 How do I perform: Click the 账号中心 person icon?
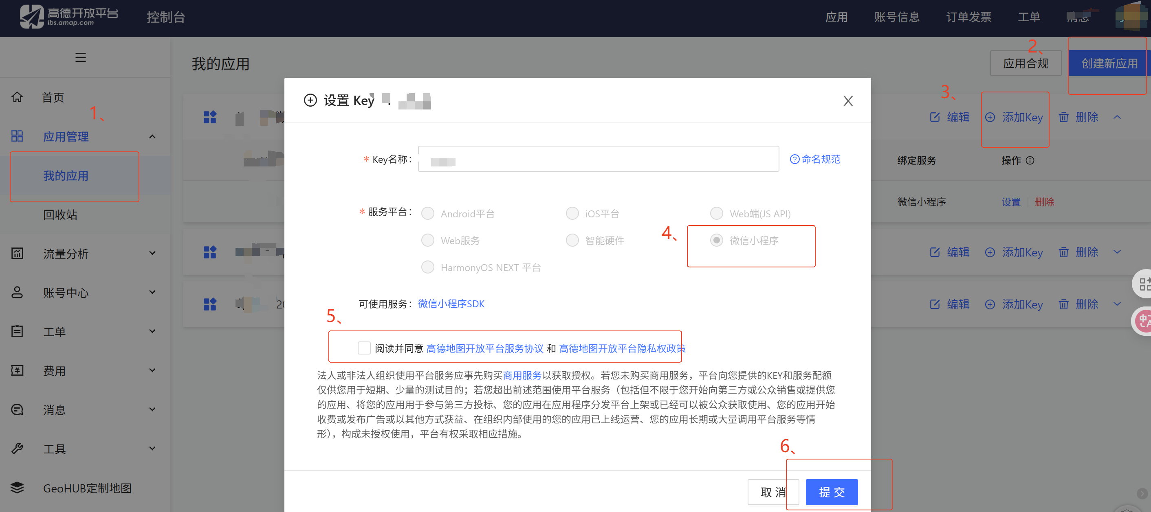(17, 292)
